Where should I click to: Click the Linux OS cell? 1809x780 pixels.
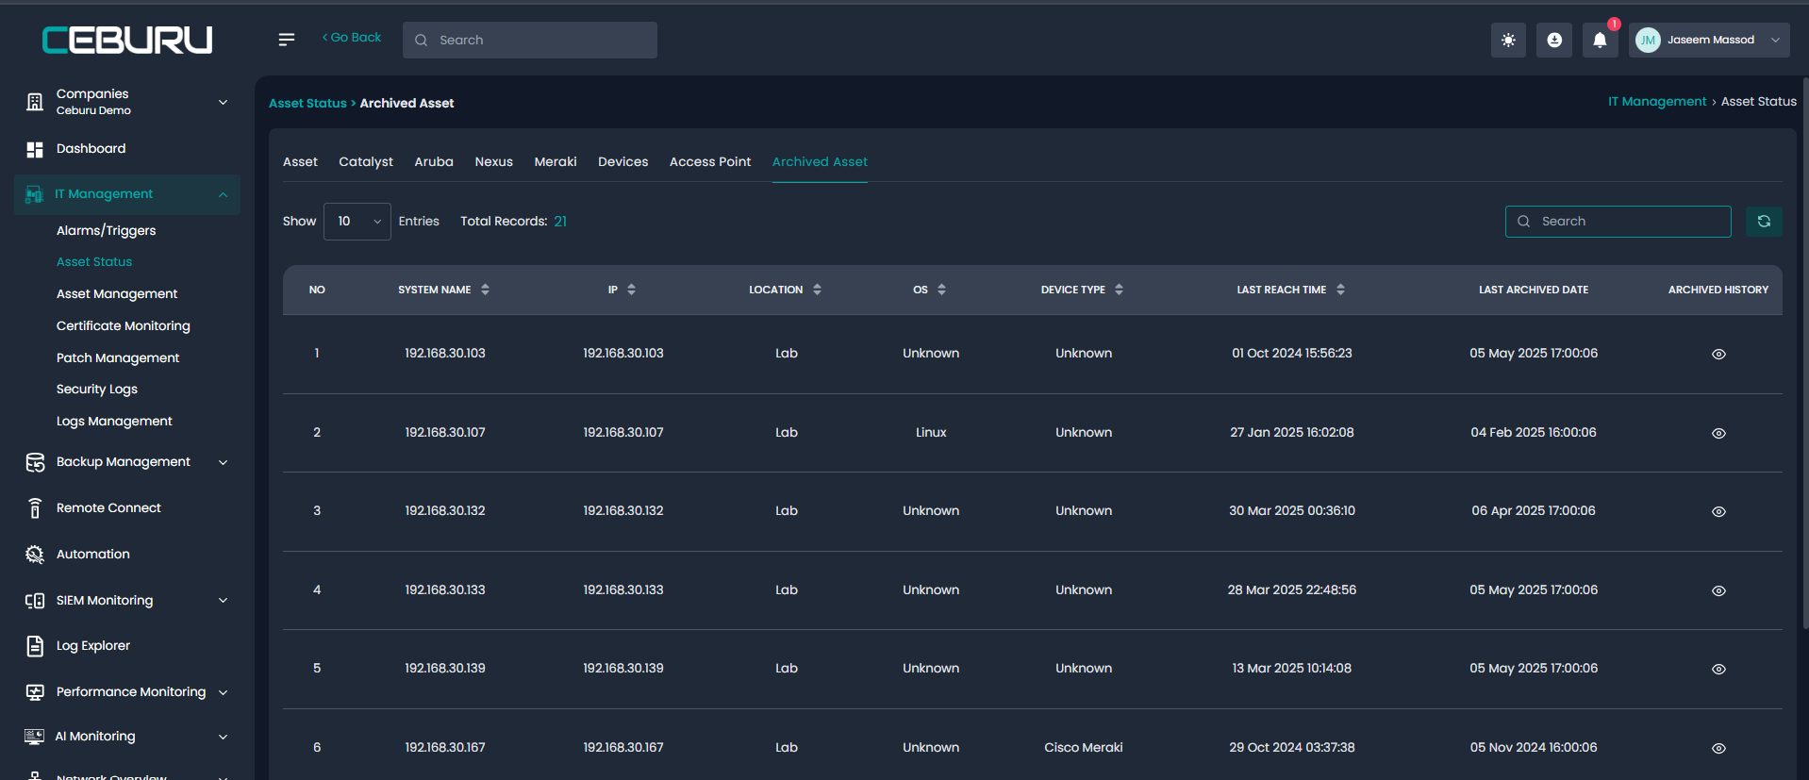(x=930, y=433)
